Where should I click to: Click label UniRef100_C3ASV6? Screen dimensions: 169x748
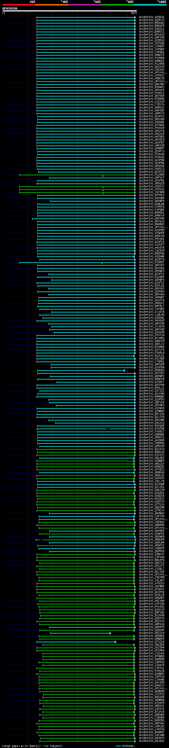point(151,729)
